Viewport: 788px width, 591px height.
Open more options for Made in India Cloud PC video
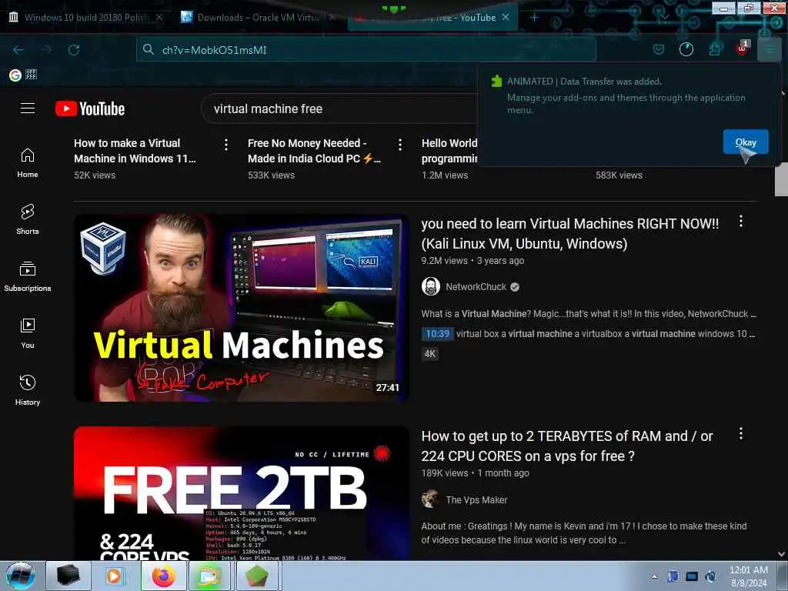click(x=400, y=145)
